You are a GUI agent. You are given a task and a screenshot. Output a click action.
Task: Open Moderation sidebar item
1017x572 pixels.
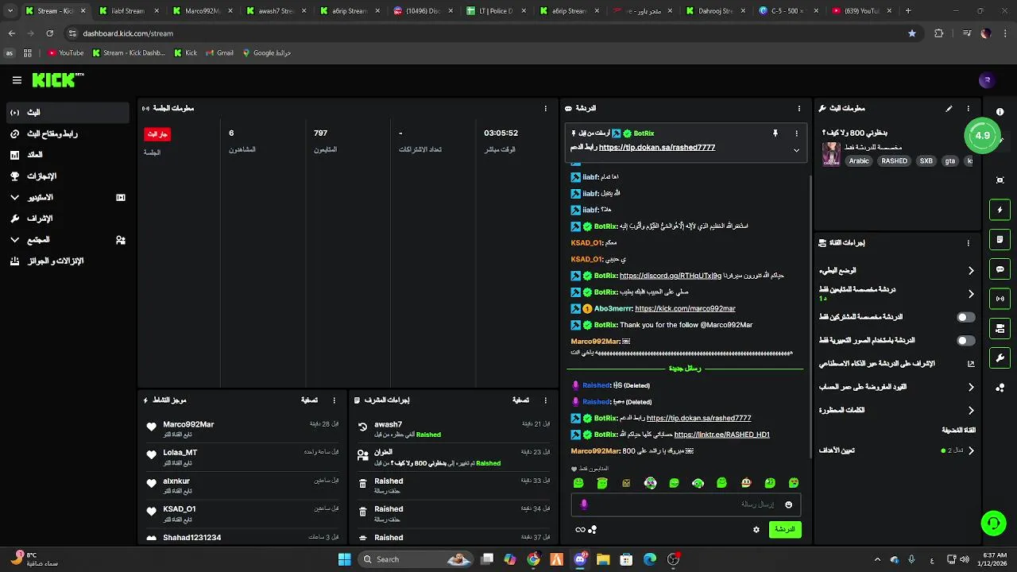68,218
